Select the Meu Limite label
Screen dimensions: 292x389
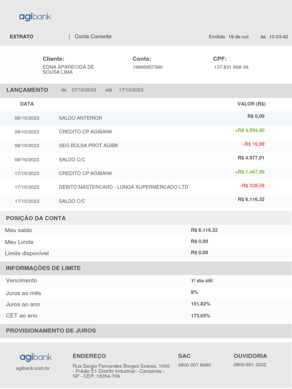(x=19, y=242)
